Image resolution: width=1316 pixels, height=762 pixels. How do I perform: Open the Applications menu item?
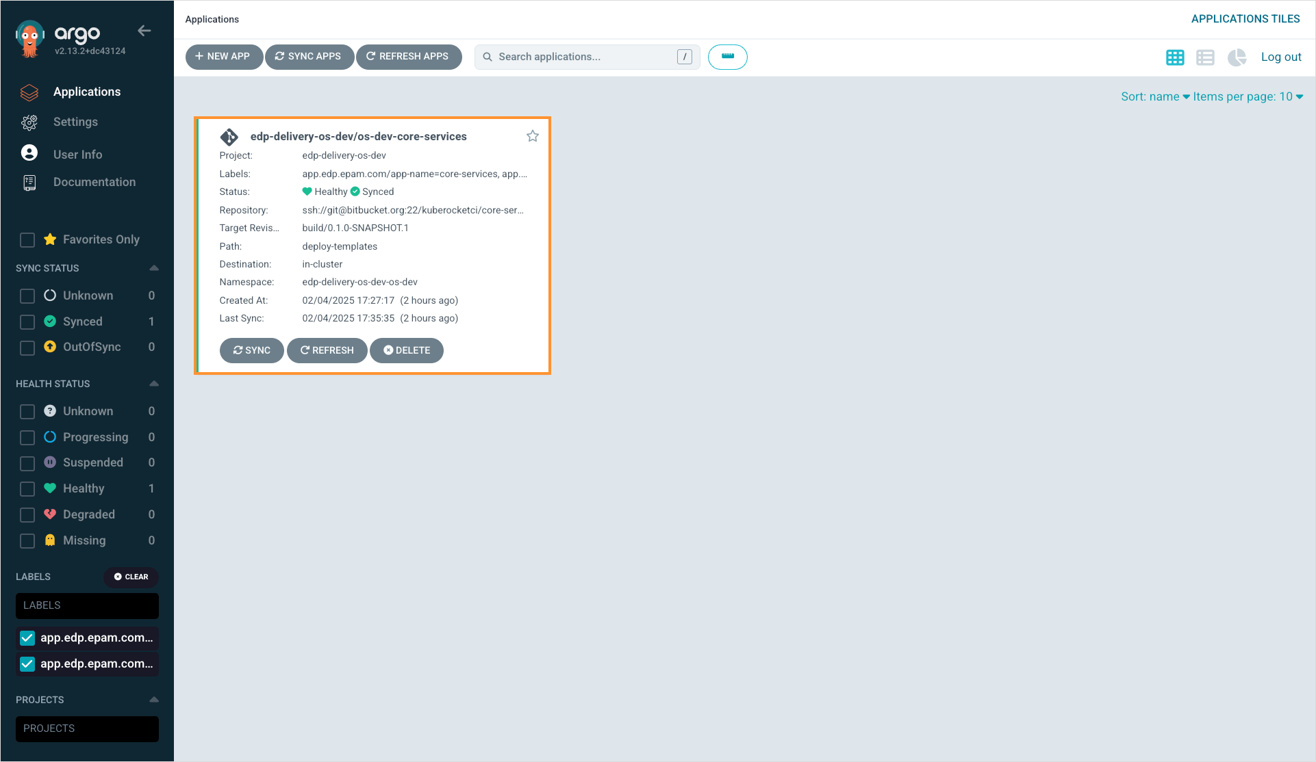pyautogui.click(x=86, y=92)
